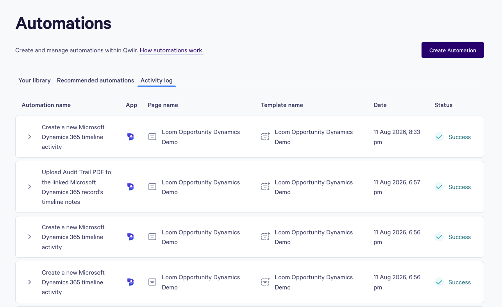This screenshot has width=502, height=307.
Task: Click Automation name column header
Action: point(46,105)
